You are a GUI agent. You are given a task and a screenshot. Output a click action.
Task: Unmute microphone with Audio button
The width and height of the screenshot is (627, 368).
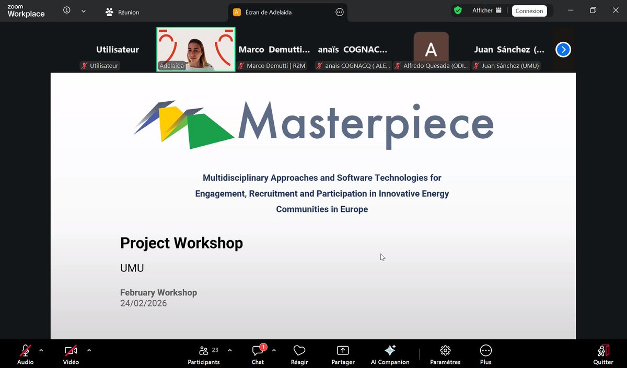[25, 354]
